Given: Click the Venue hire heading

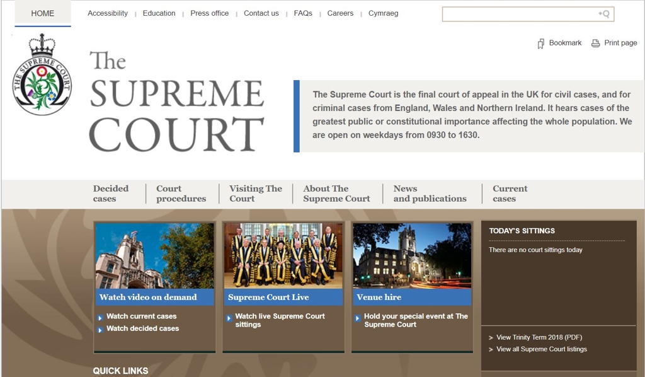Looking at the screenshot, I should (x=379, y=297).
